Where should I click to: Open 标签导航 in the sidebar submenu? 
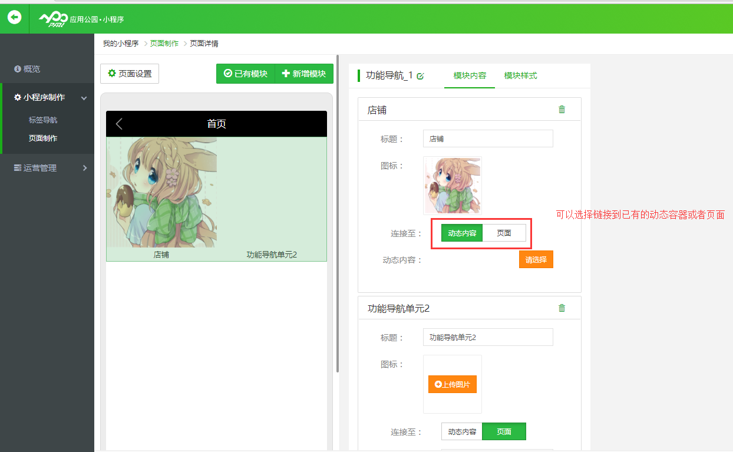[43, 120]
